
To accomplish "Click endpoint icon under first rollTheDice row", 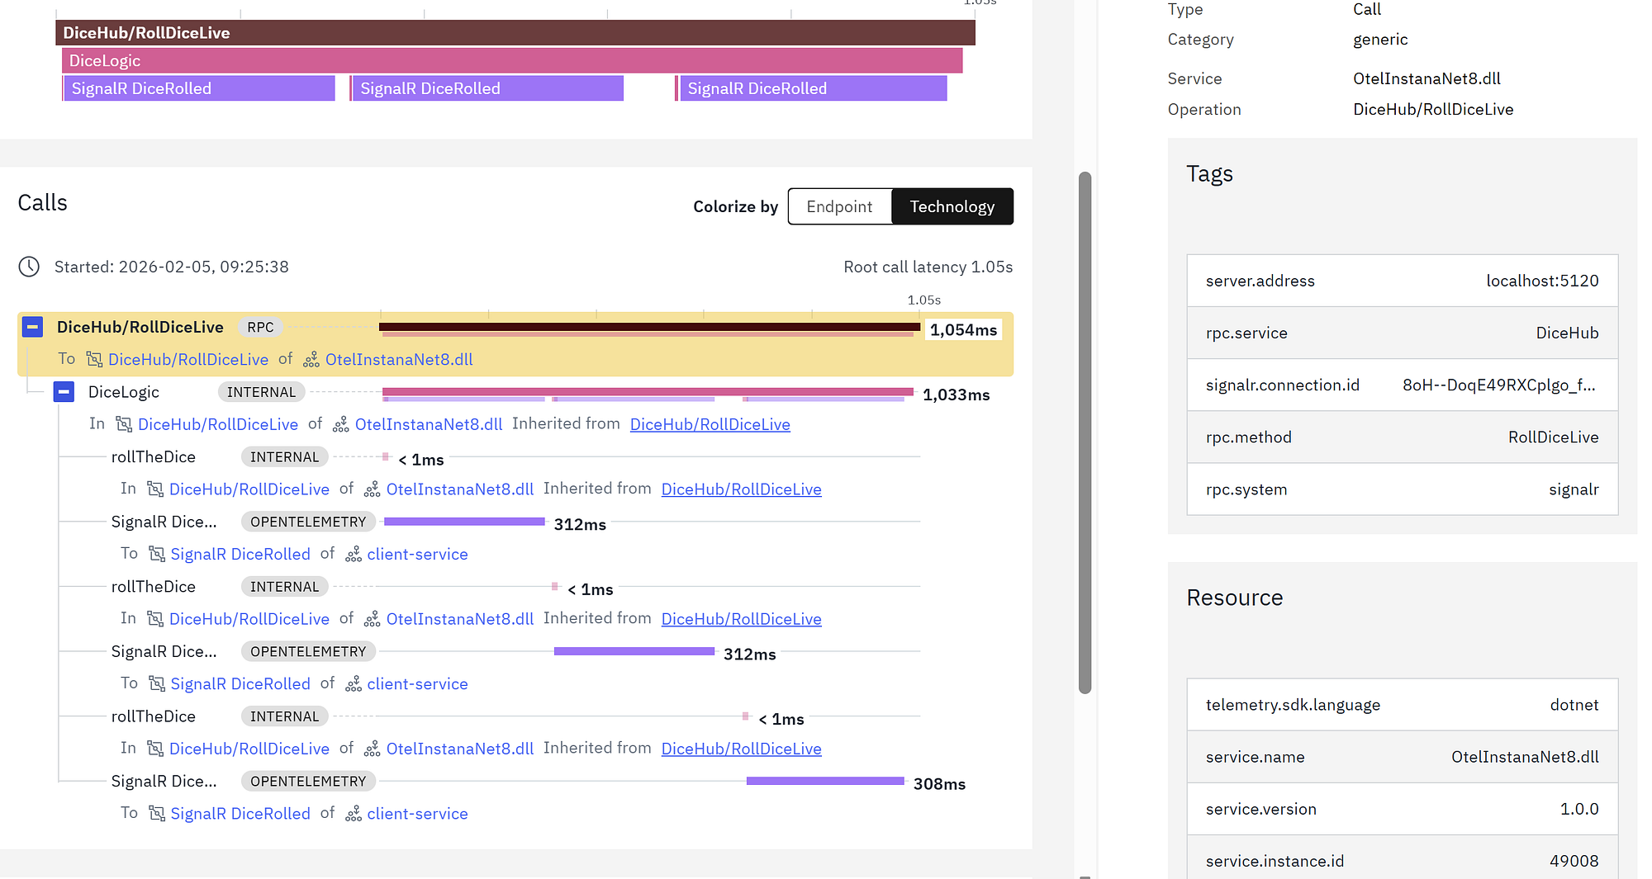I will click(155, 489).
